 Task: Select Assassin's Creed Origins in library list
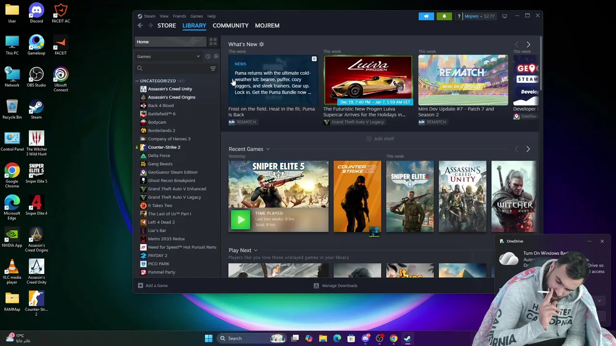pyautogui.click(x=171, y=97)
